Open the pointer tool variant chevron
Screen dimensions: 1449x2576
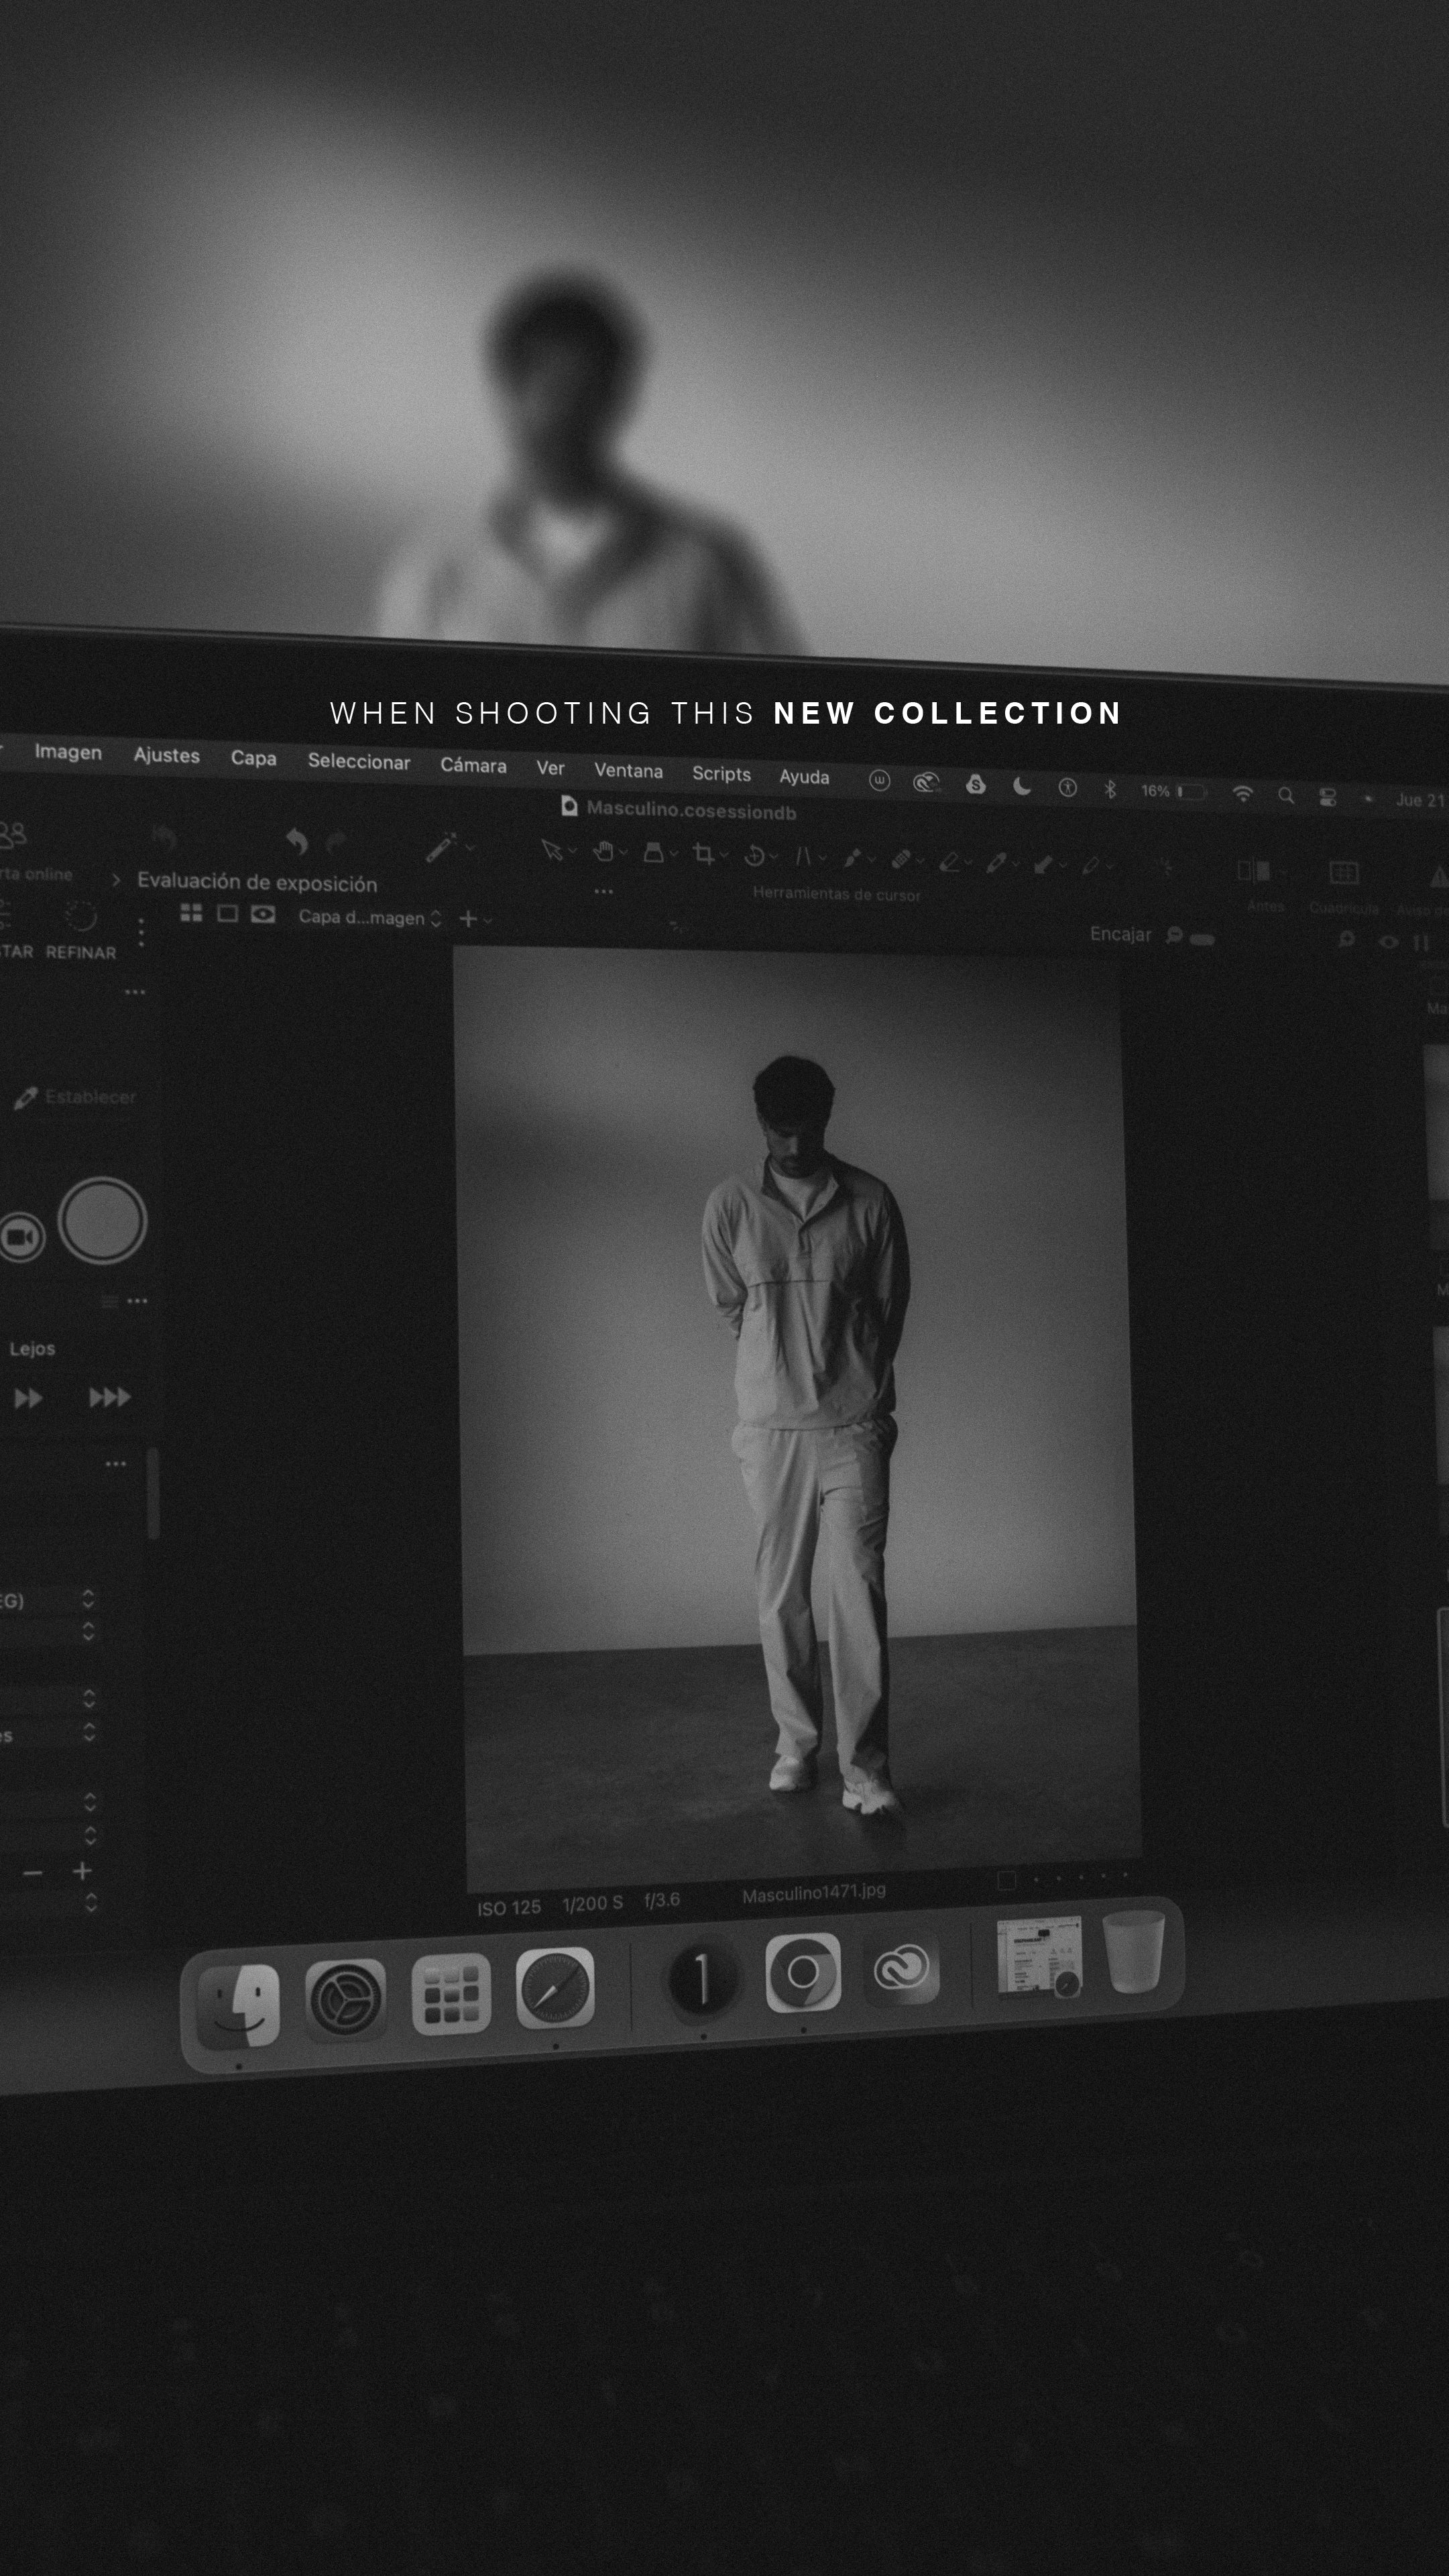pyautogui.click(x=573, y=852)
